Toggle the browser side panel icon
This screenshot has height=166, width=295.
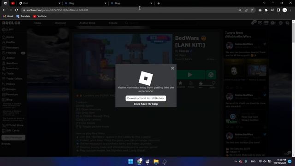click(278, 10)
